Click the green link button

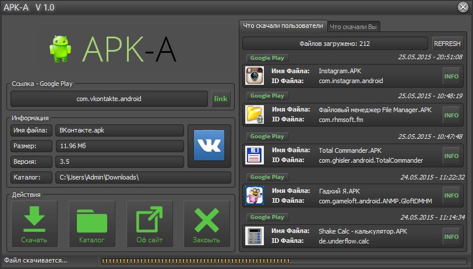tap(221, 99)
